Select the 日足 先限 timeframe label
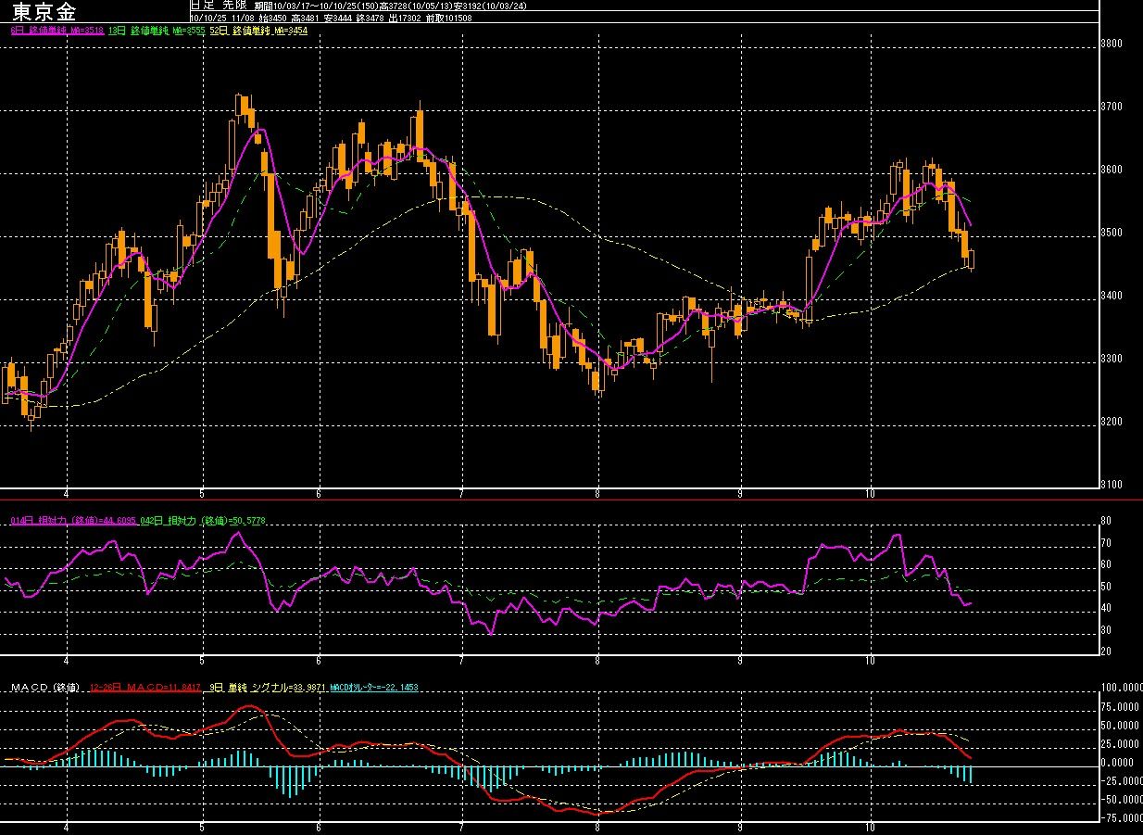1143x835 pixels. (219, 5)
